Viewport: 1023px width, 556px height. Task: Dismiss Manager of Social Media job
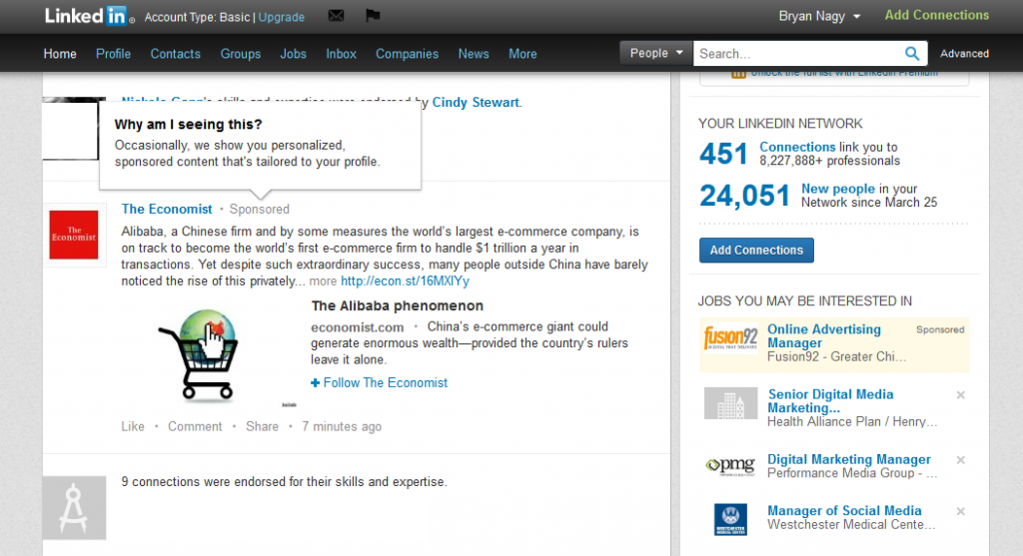coord(960,512)
